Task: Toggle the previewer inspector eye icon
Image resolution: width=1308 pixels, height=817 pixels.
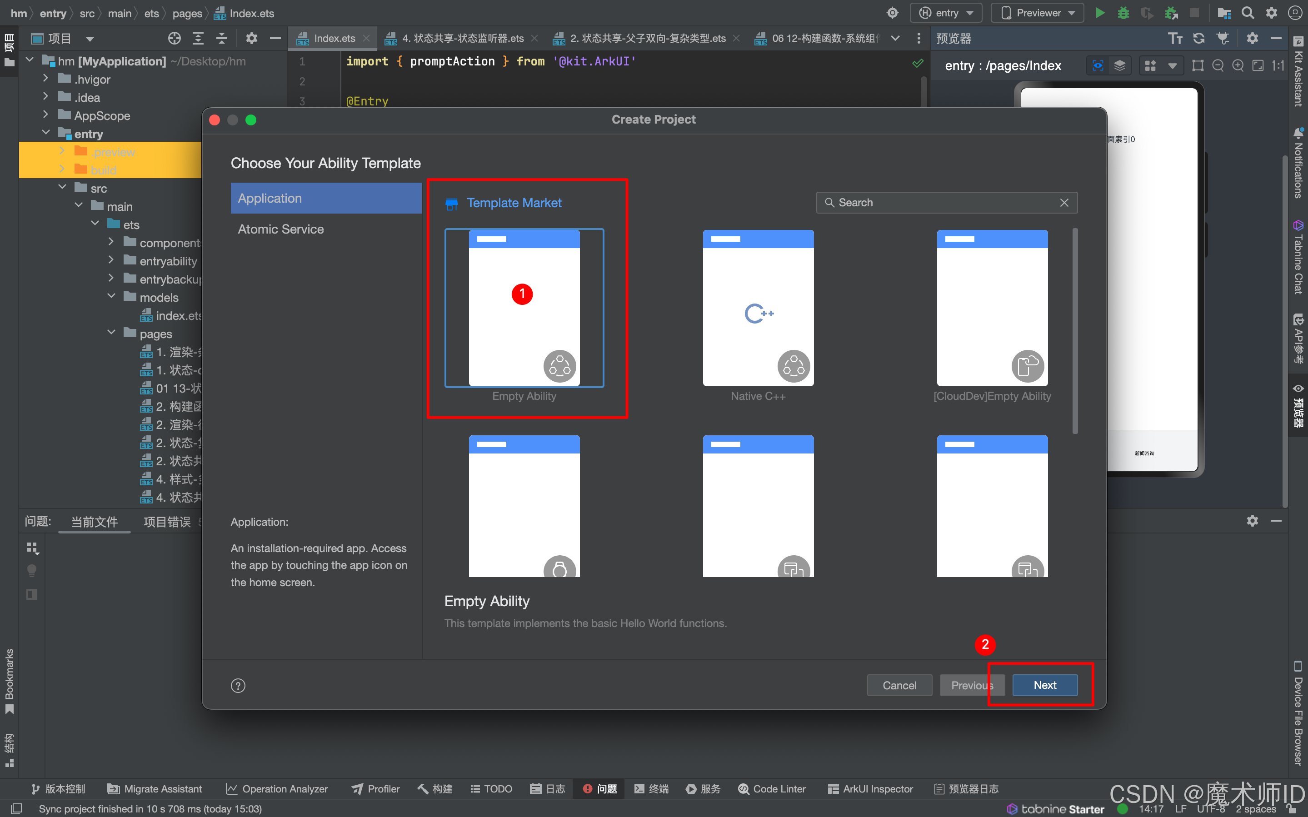Action: (x=1097, y=66)
